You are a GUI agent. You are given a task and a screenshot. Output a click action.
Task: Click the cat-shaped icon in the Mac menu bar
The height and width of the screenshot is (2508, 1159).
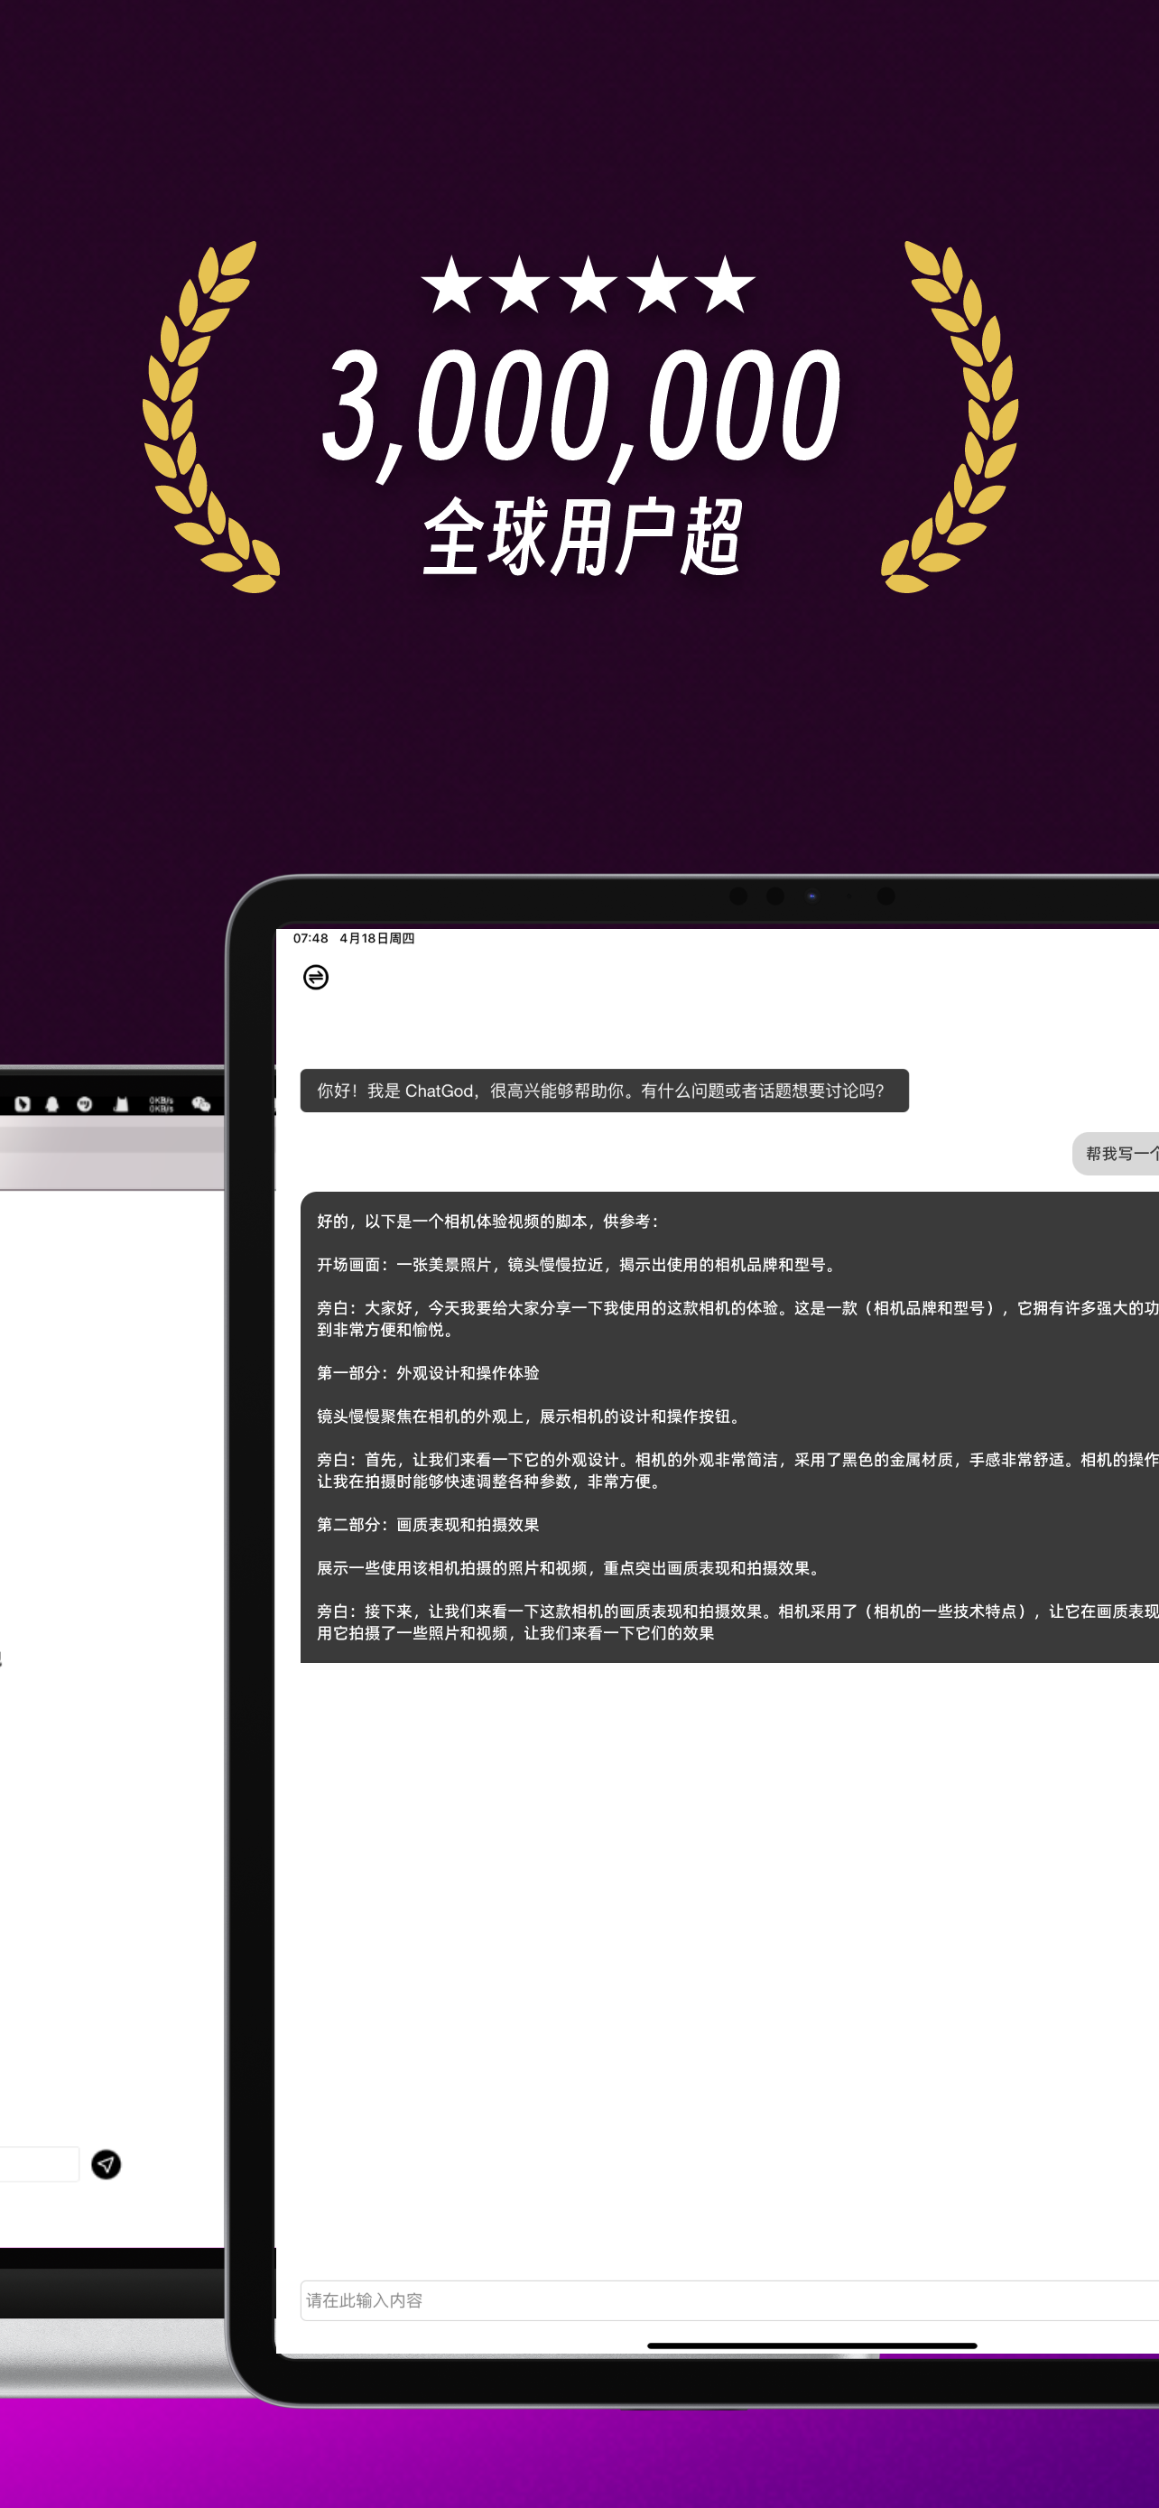coord(121,1103)
